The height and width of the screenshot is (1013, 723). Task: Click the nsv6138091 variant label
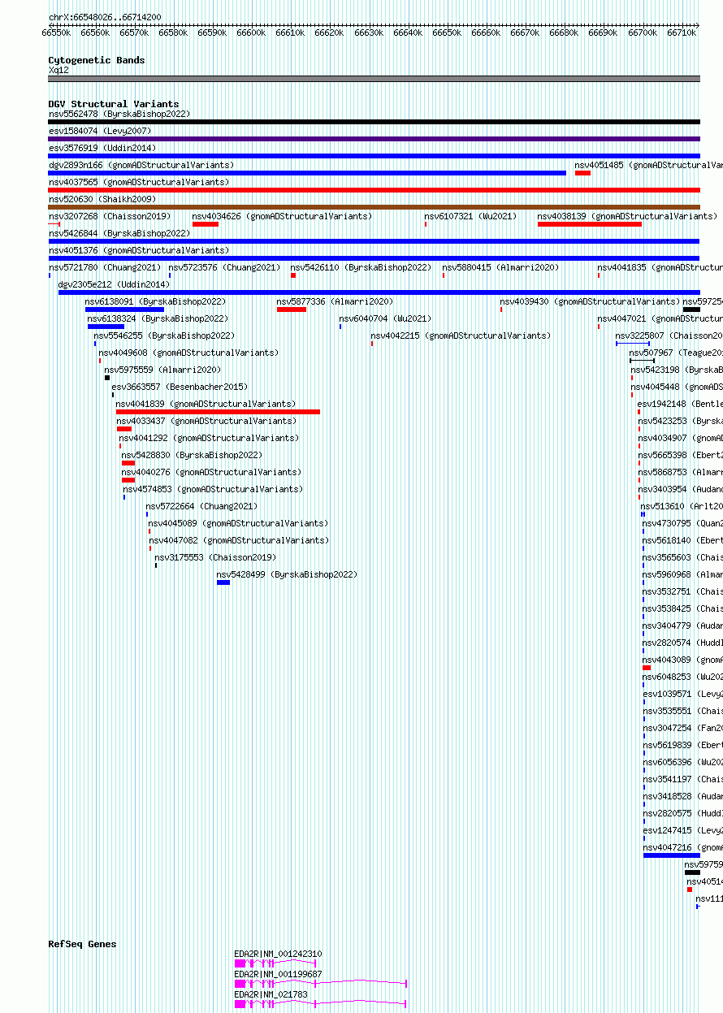155,301
